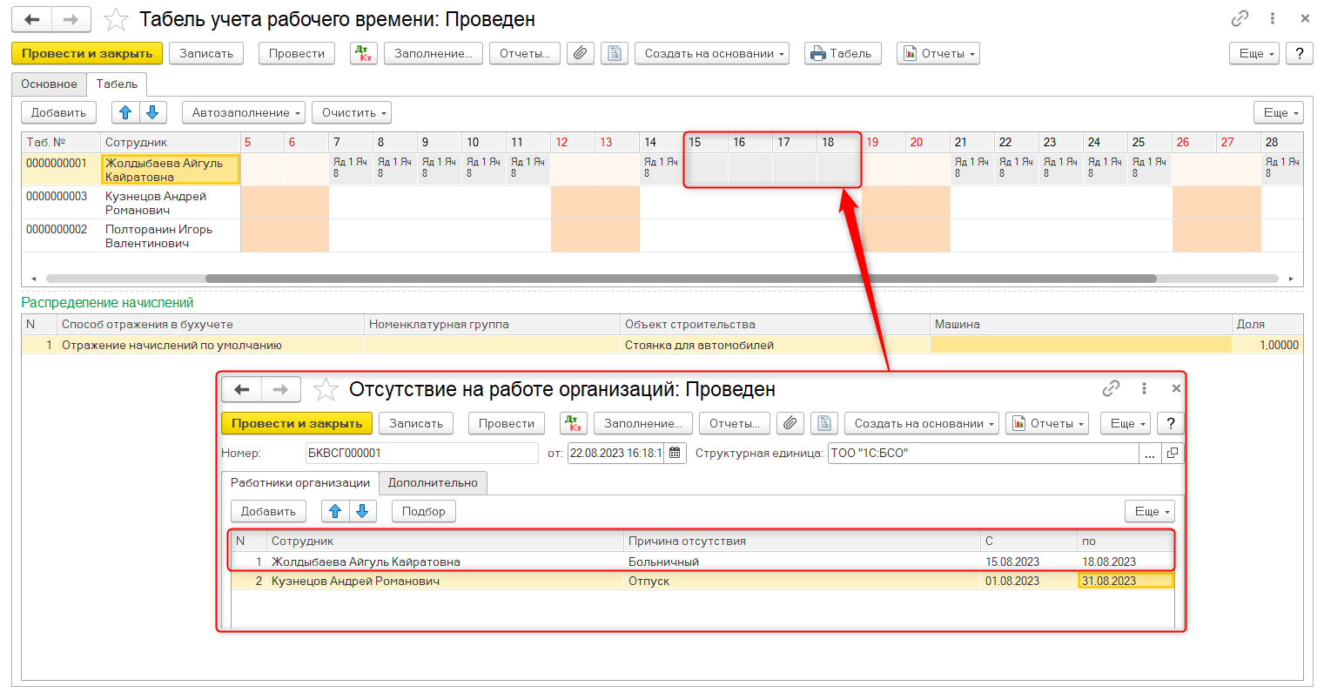Expand the Автозаполнение dropdown

(244, 112)
